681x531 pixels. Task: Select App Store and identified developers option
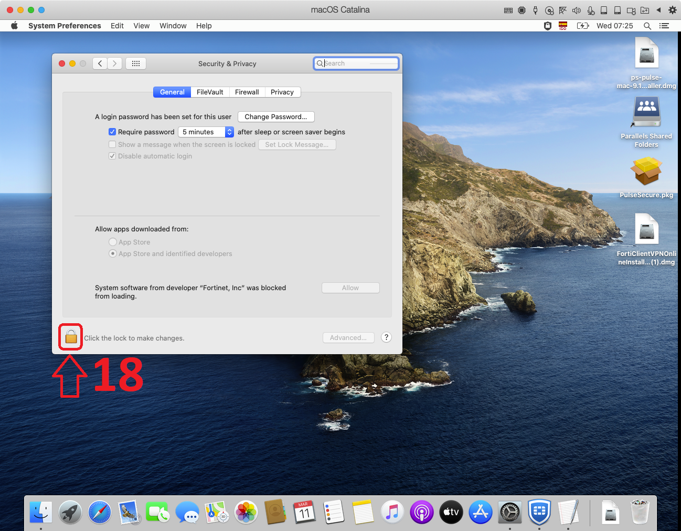tap(113, 253)
